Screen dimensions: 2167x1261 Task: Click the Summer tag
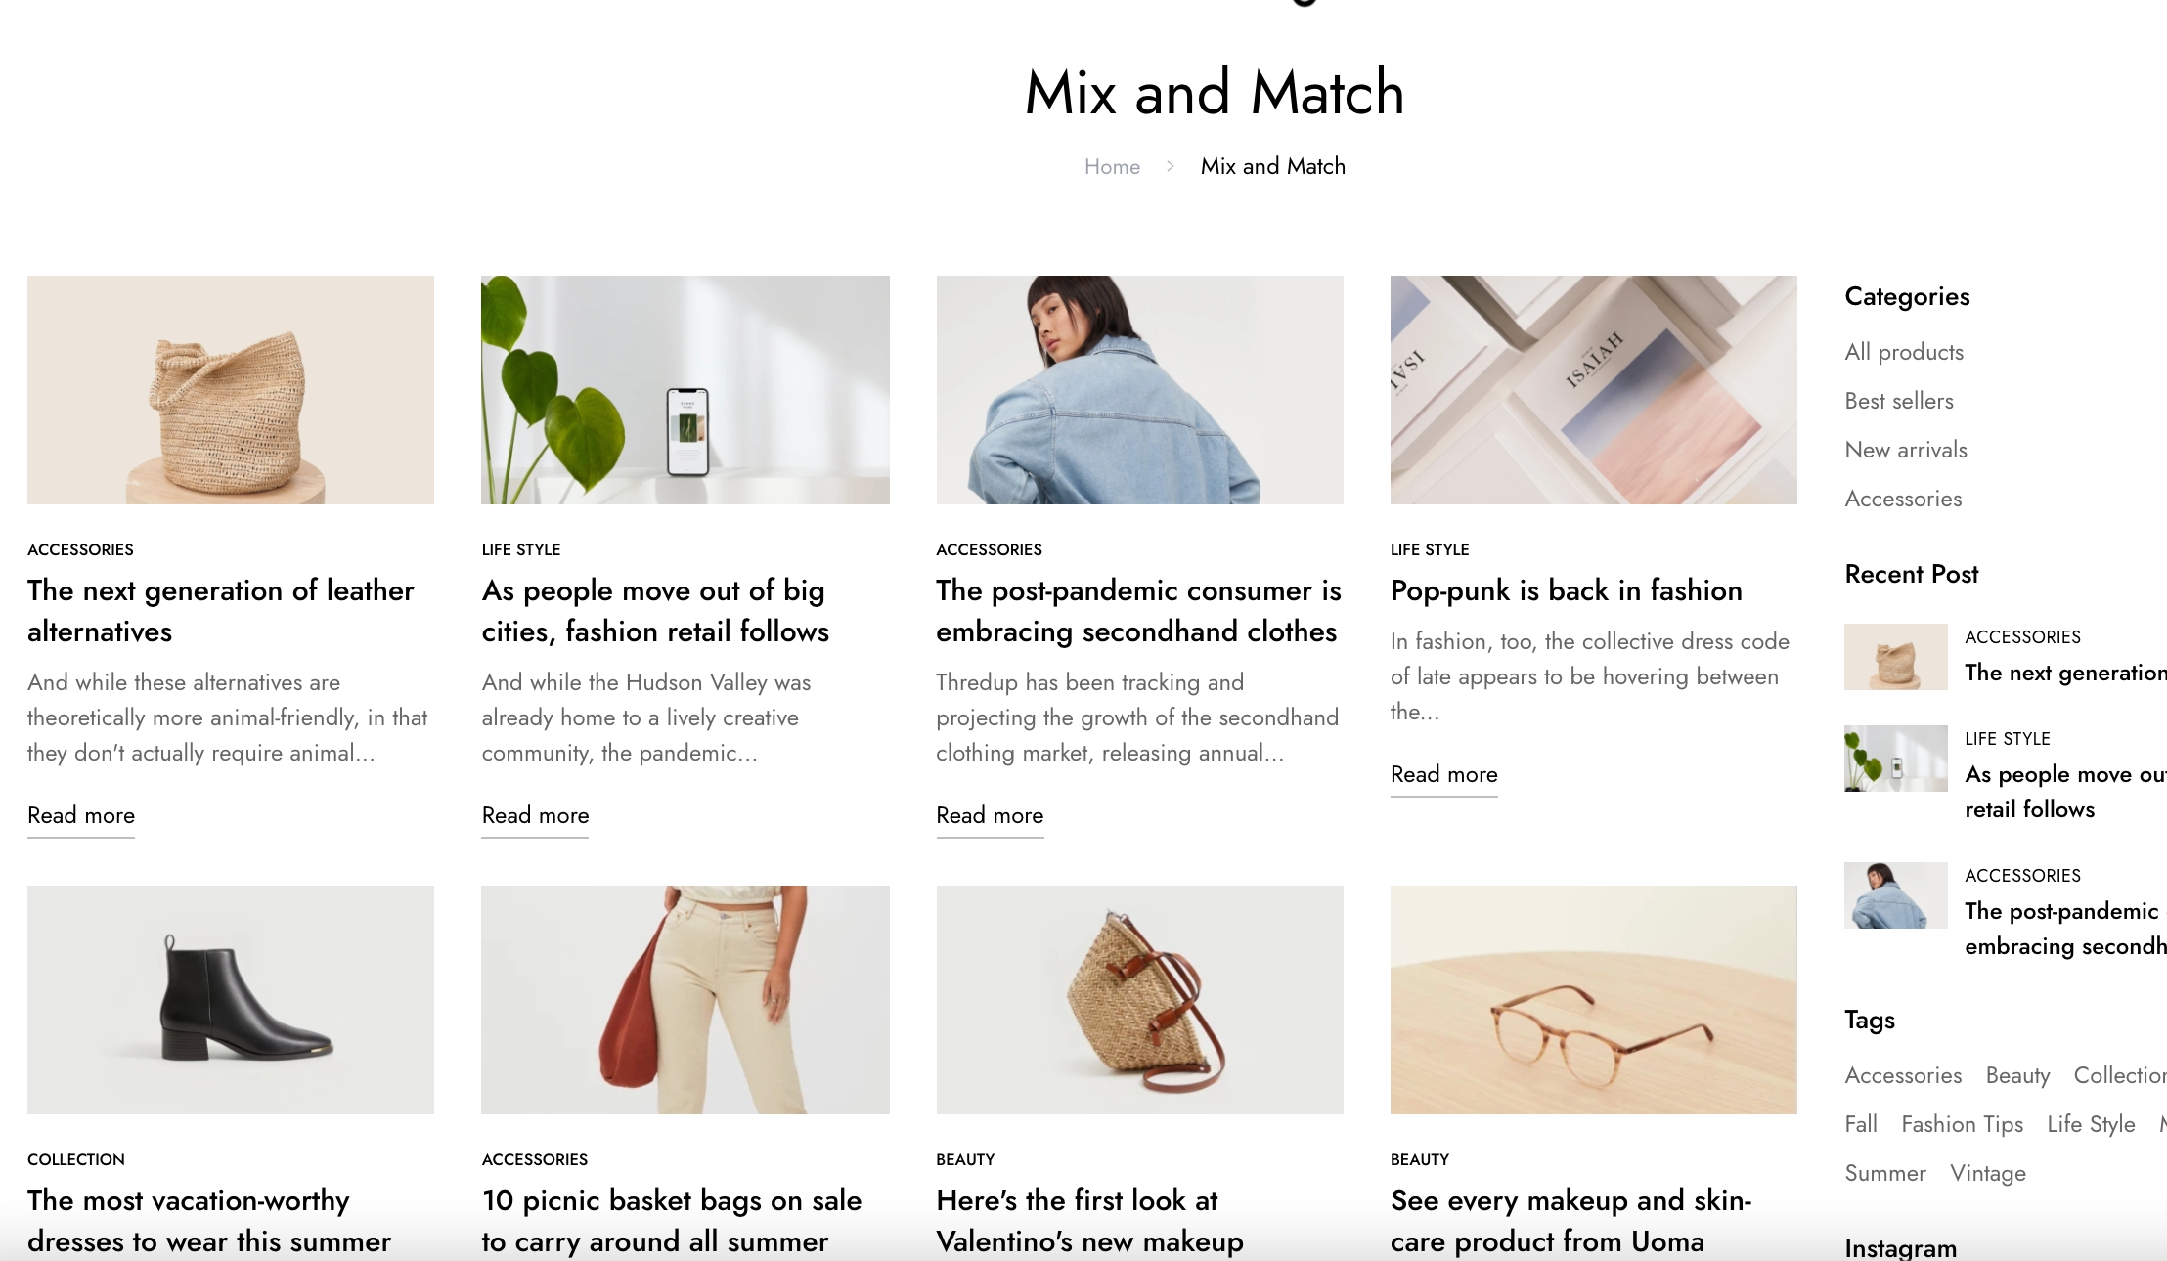coord(1885,1173)
